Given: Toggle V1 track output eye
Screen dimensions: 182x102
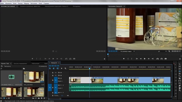Looking at the screenshot, I should (x=61, y=78).
